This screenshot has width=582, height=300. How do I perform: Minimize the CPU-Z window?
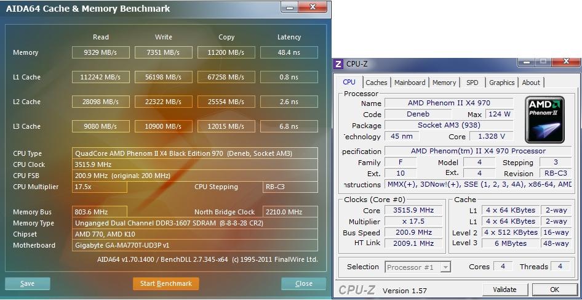(527, 62)
